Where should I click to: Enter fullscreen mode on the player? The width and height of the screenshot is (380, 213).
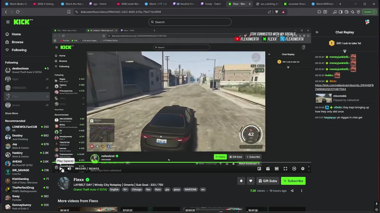(285, 169)
